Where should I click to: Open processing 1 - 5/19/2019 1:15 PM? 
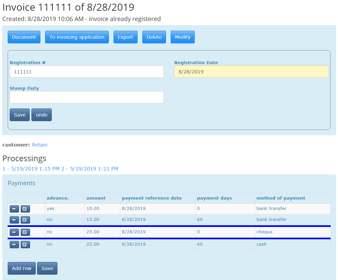pos(31,169)
